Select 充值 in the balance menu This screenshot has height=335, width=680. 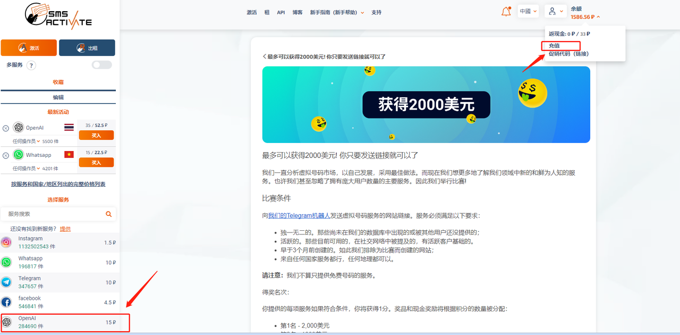pos(554,46)
